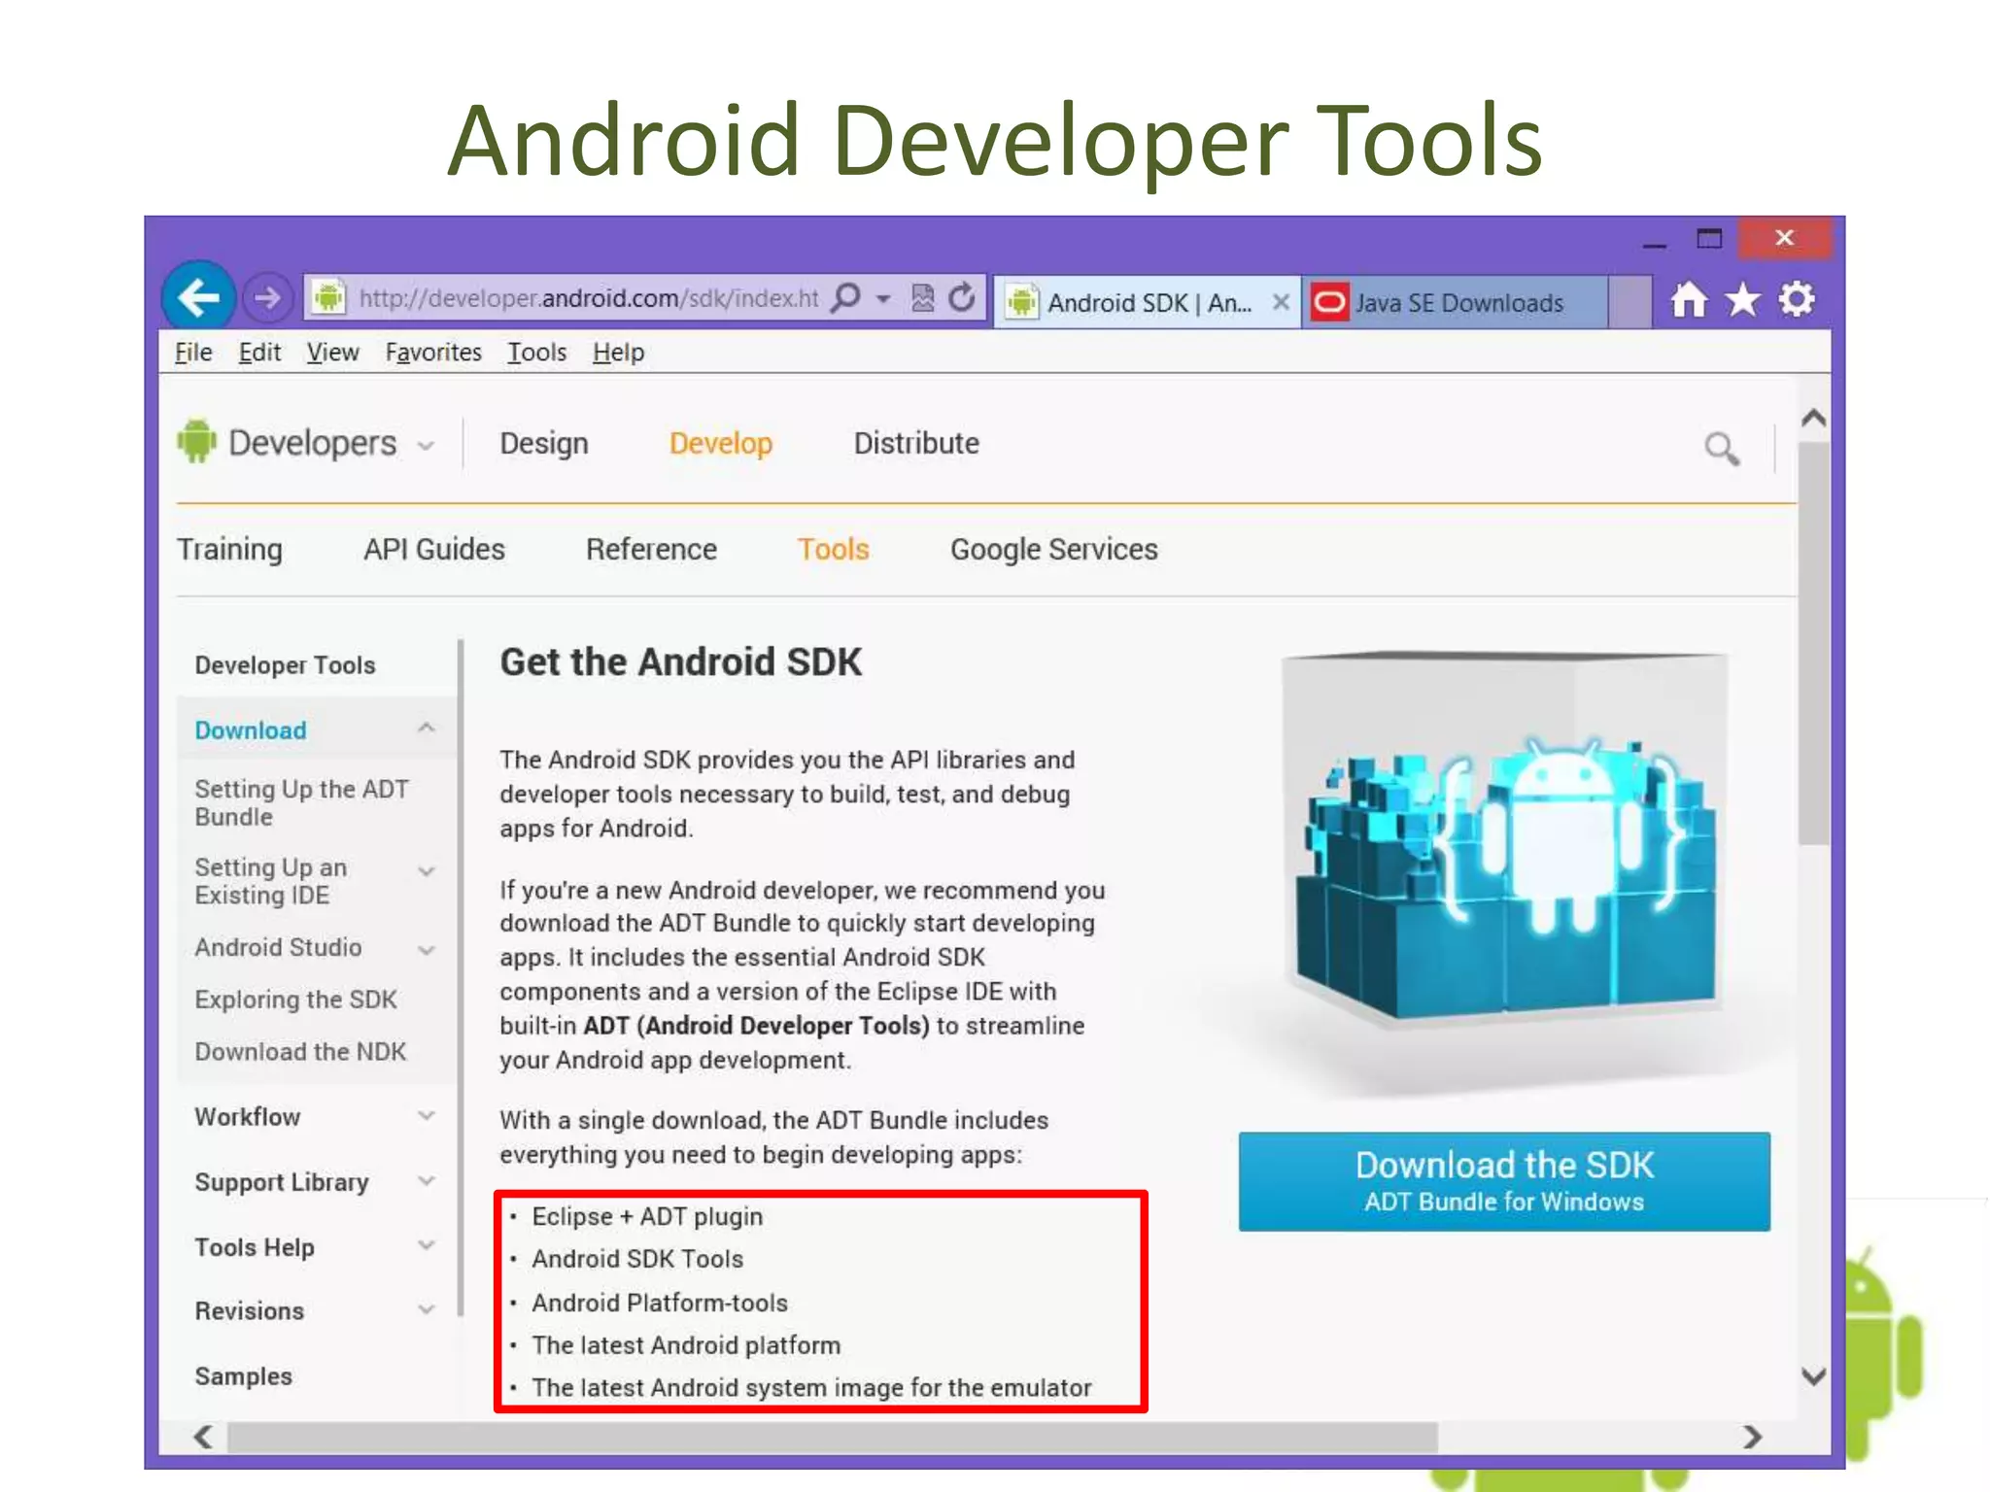Expand the Support Library section

pos(426,1181)
